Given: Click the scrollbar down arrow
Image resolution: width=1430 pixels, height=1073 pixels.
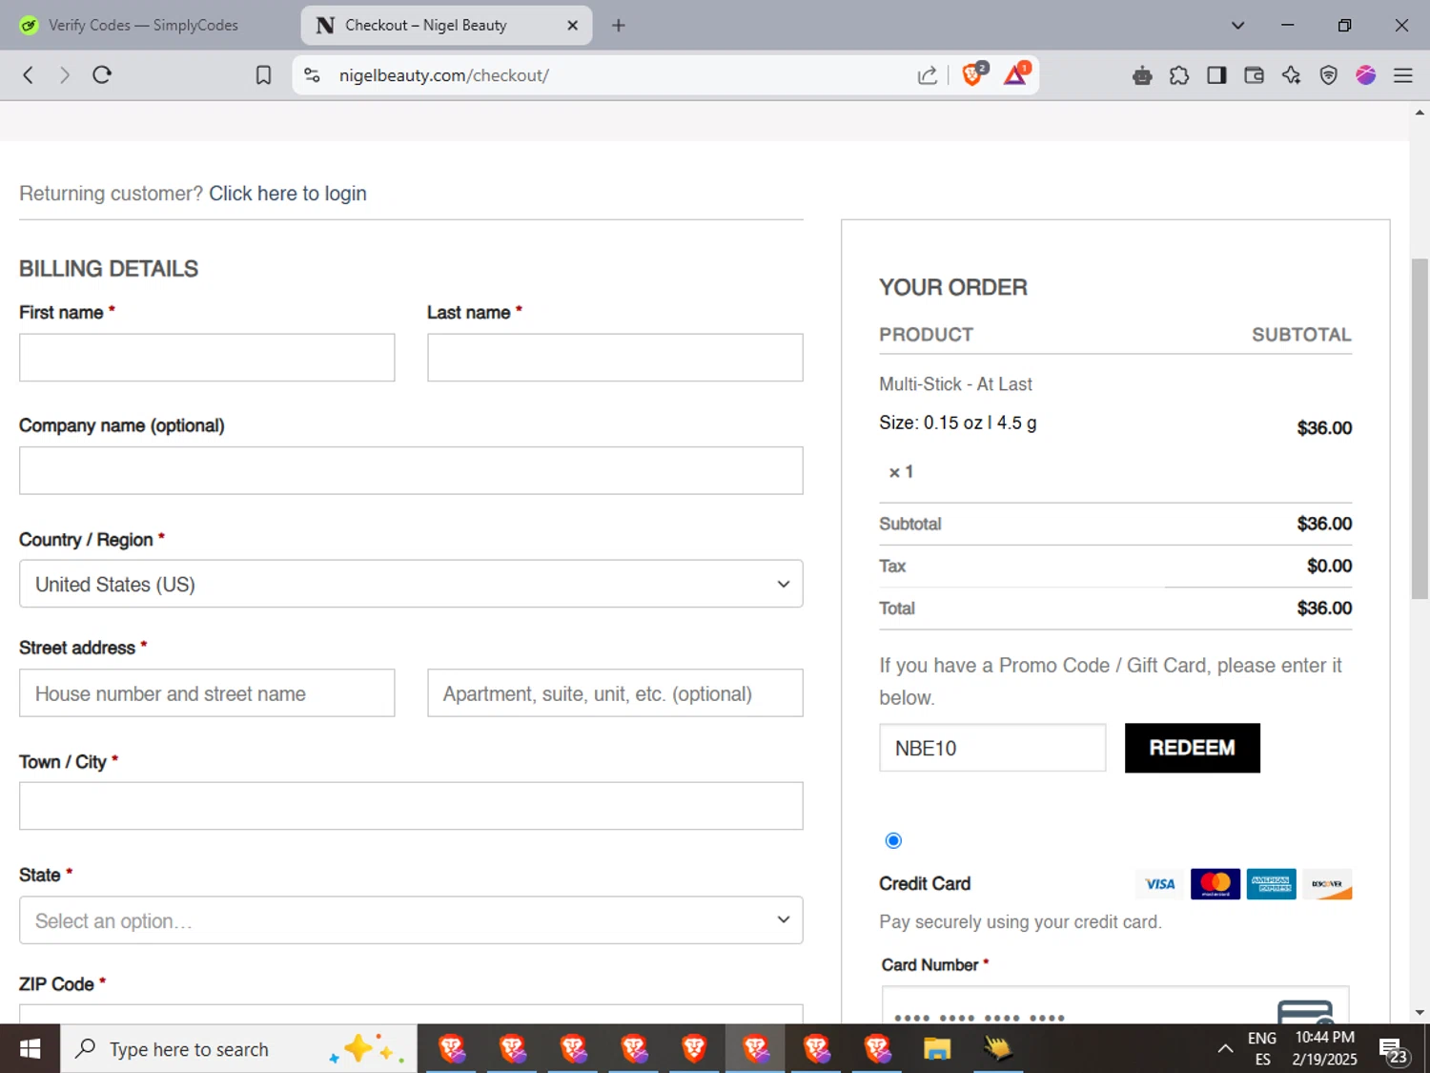Looking at the screenshot, I should point(1420,1013).
